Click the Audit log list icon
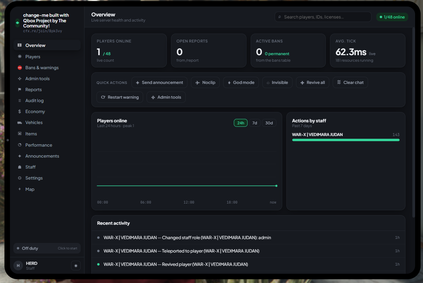 coord(20,100)
